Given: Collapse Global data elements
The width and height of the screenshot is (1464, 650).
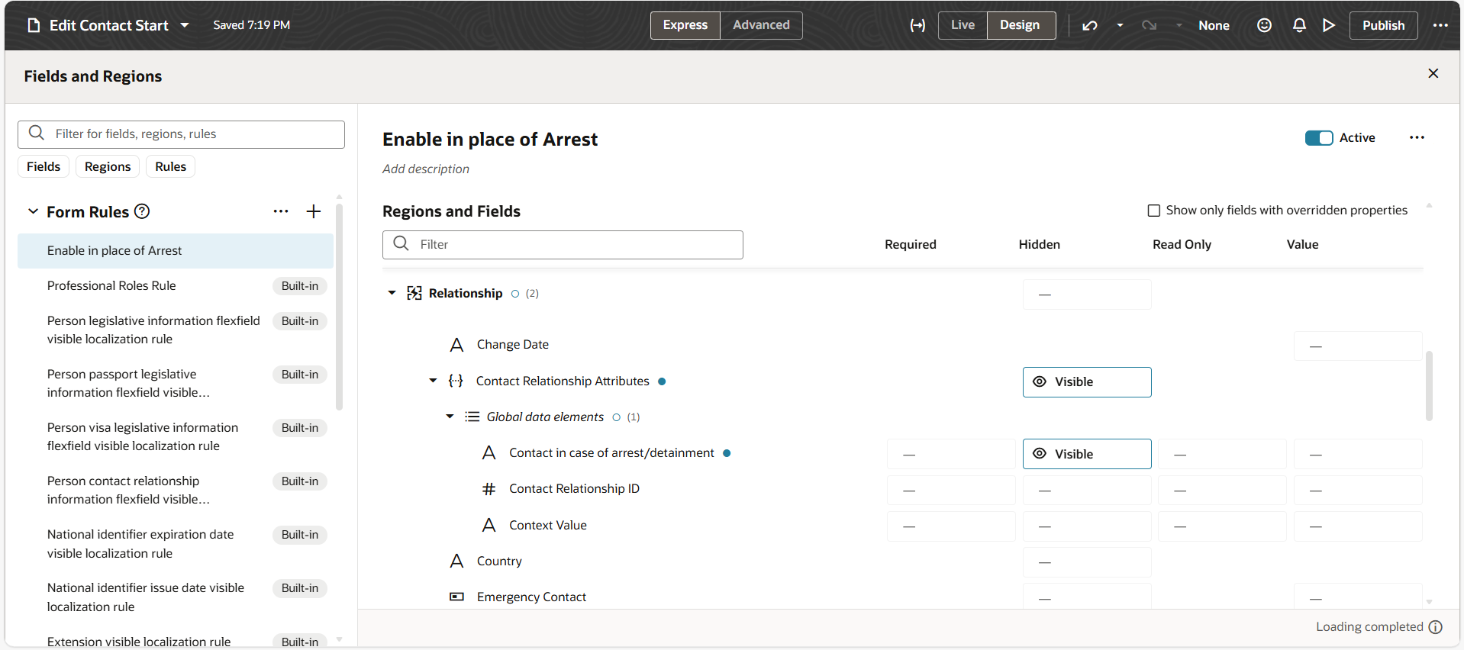Looking at the screenshot, I should coord(450,417).
